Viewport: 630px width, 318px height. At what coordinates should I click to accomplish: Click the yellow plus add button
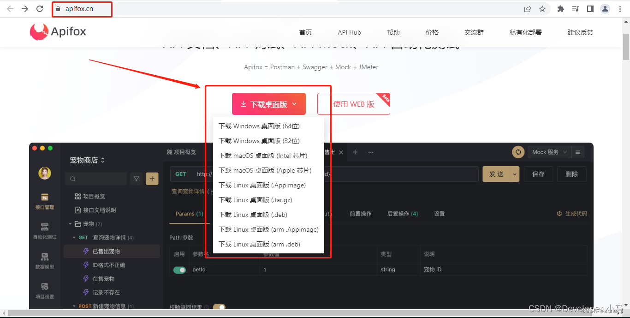(152, 179)
